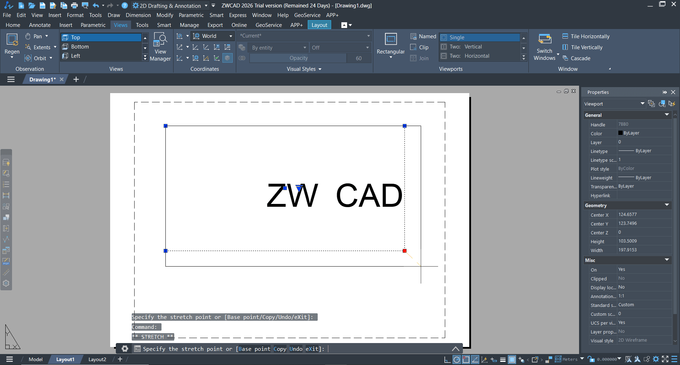Toggle transparency display in status bar

coord(512,360)
